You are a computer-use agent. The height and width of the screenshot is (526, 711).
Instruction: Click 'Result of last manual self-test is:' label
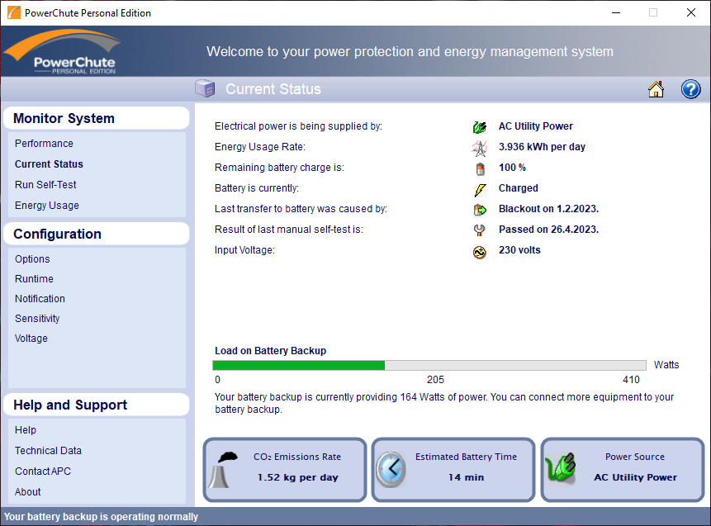click(x=289, y=230)
